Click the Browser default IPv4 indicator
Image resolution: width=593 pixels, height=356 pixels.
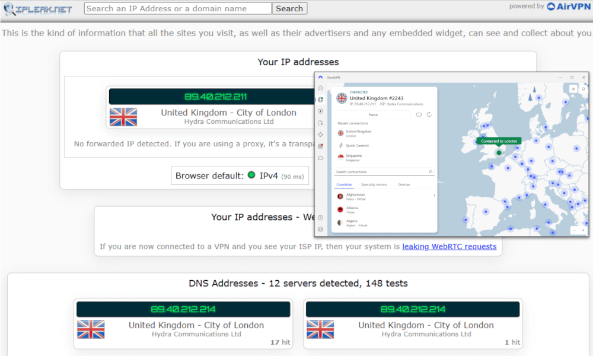click(240, 176)
